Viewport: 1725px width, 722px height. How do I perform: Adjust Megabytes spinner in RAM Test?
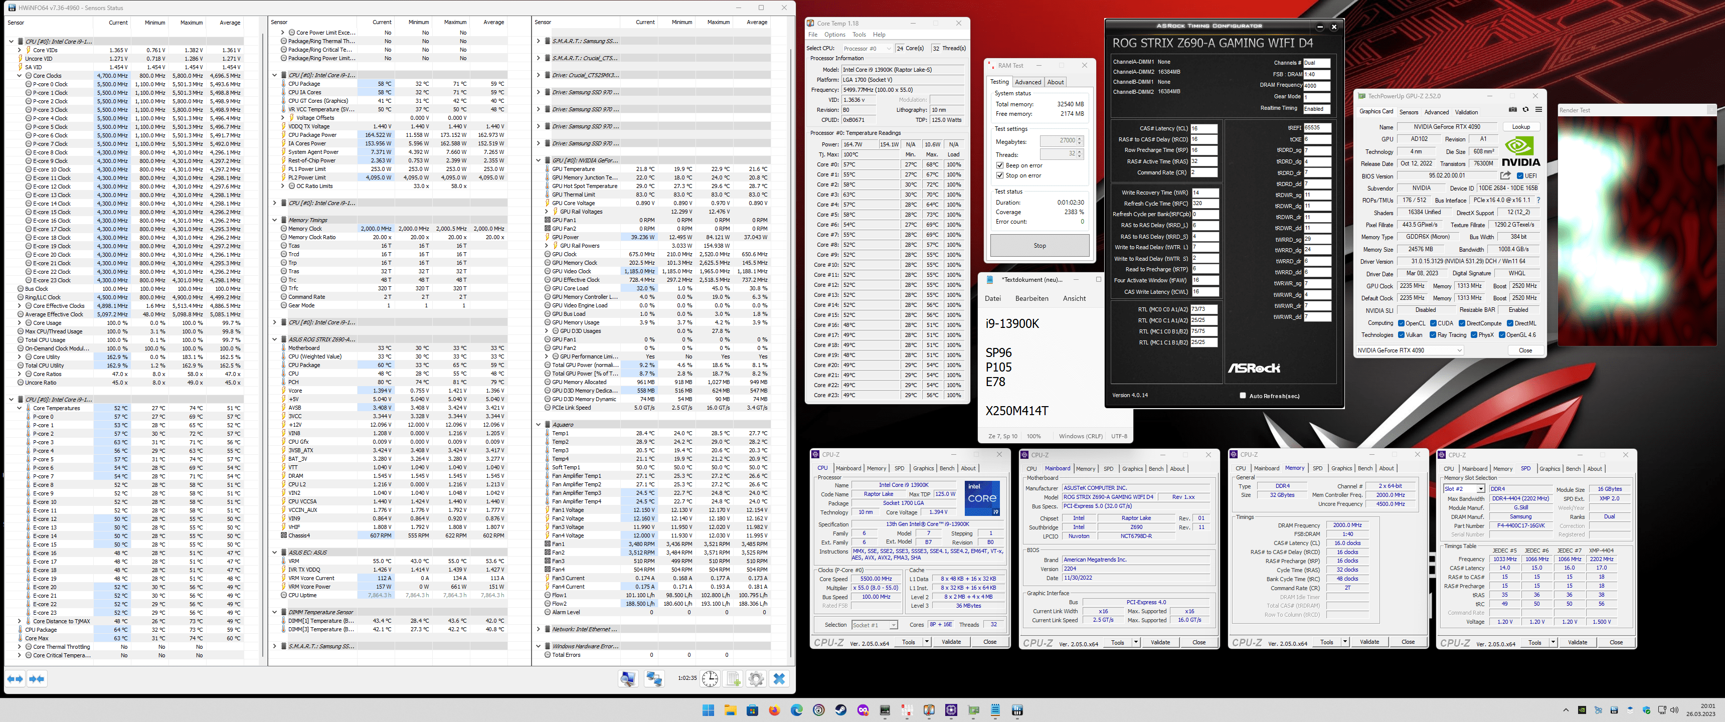[1080, 141]
